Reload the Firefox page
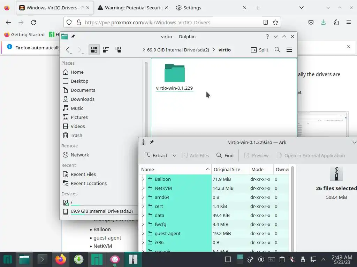Viewport: 357px width, 267px height. tap(33, 23)
